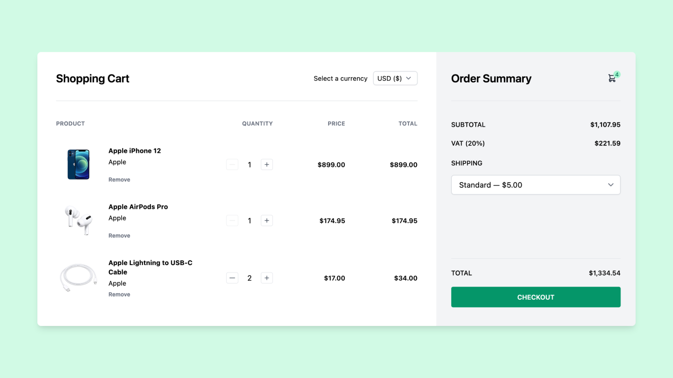Click the iPhone 12 product thumbnail

pyautogui.click(x=78, y=164)
